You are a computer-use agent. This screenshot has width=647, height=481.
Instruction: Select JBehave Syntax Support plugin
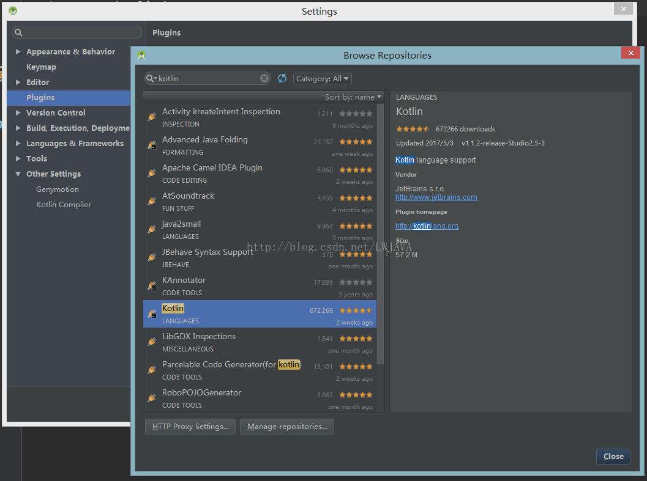point(260,257)
